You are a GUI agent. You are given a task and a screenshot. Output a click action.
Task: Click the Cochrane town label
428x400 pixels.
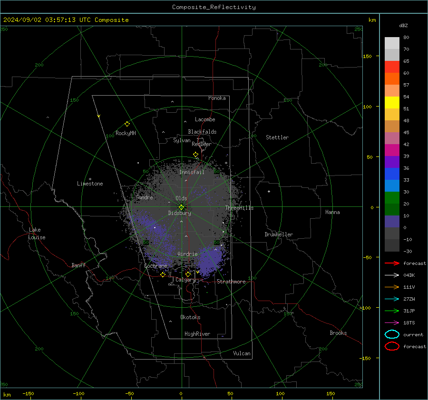pos(156,266)
